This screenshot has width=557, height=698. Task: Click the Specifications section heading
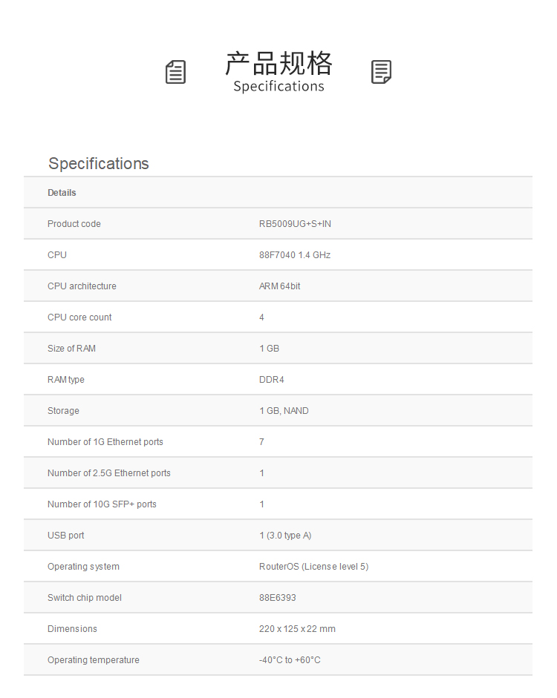pyautogui.click(x=99, y=164)
